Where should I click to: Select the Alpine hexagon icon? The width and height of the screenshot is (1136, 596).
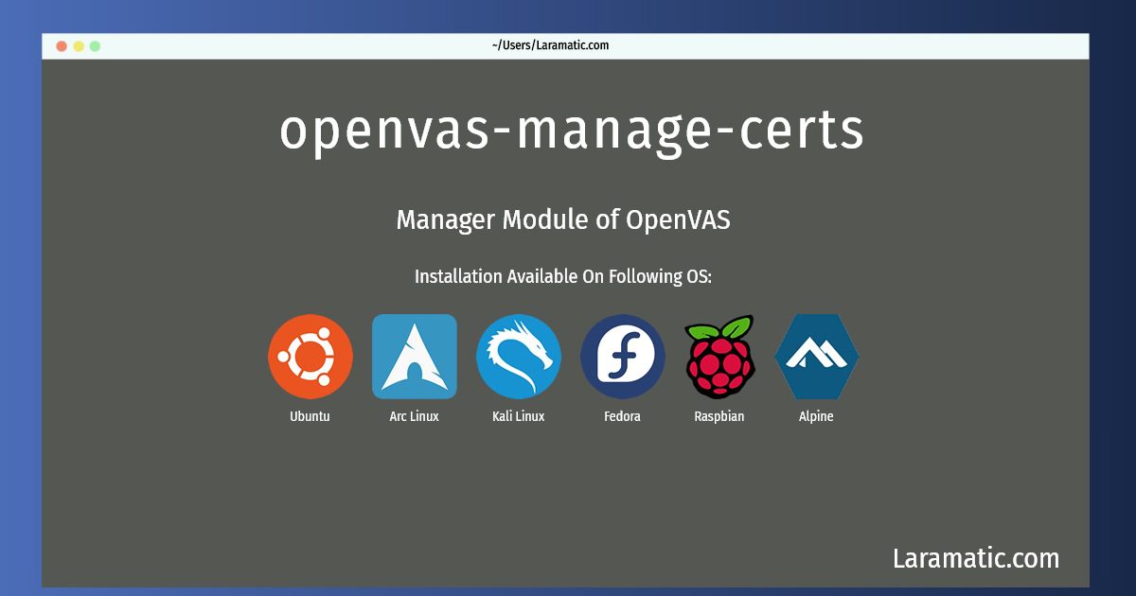coord(816,357)
